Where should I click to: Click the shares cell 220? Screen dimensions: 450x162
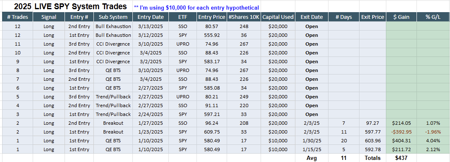coord(244,105)
